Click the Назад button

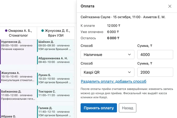tap(127, 108)
